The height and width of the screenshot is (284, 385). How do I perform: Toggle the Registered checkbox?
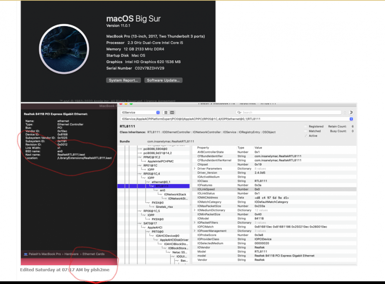click(305, 126)
